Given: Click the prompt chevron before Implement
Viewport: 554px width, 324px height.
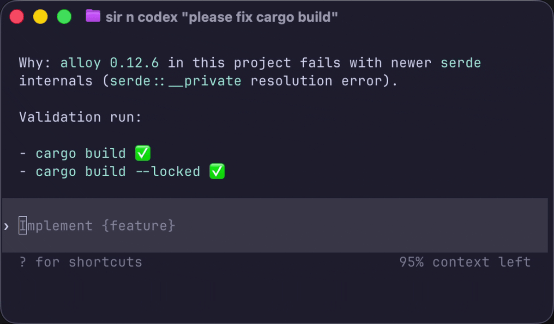Looking at the screenshot, I should tap(6, 226).
